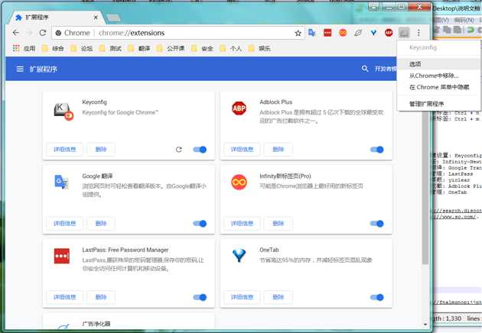Open the Adblock Plus toolbar extension icon
The width and height of the screenshot is (482, 333).
[389, 33]
